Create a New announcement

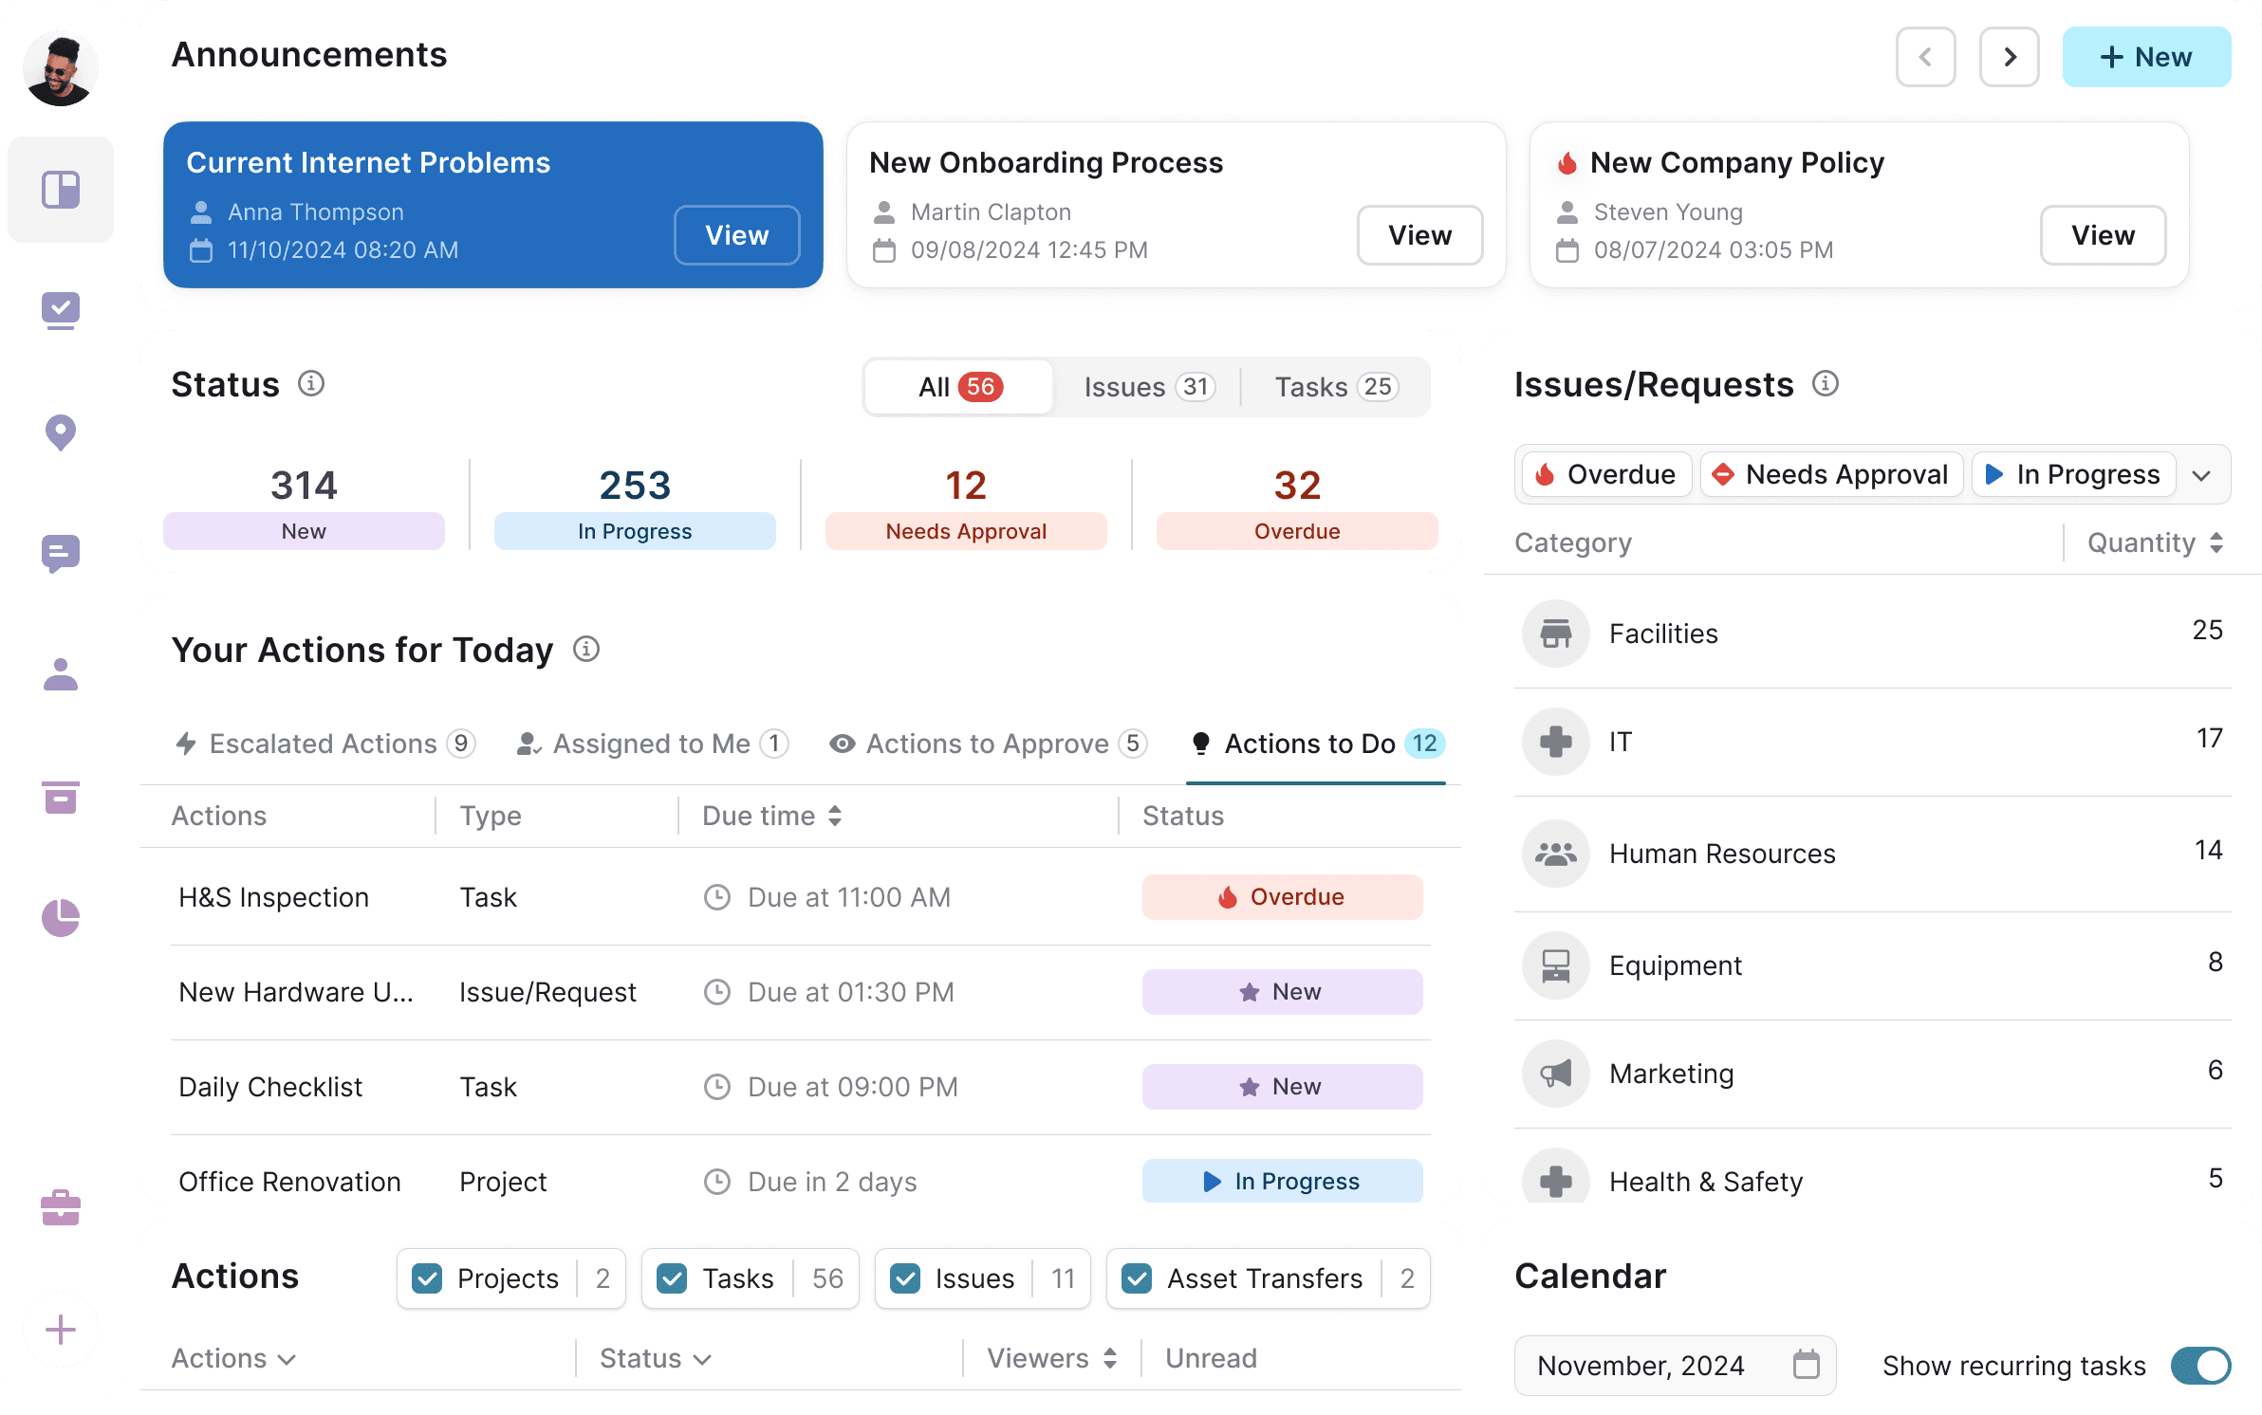point(2145,57)
